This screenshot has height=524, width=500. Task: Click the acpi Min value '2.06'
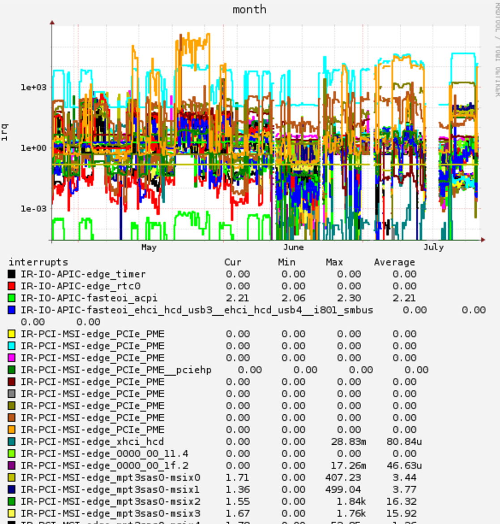(x=293, y=298)
